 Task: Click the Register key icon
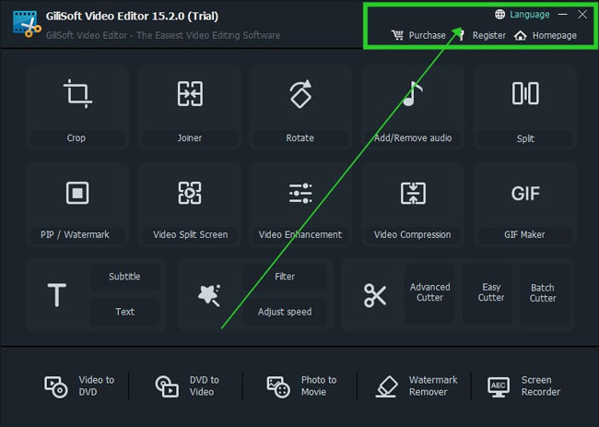462,35
